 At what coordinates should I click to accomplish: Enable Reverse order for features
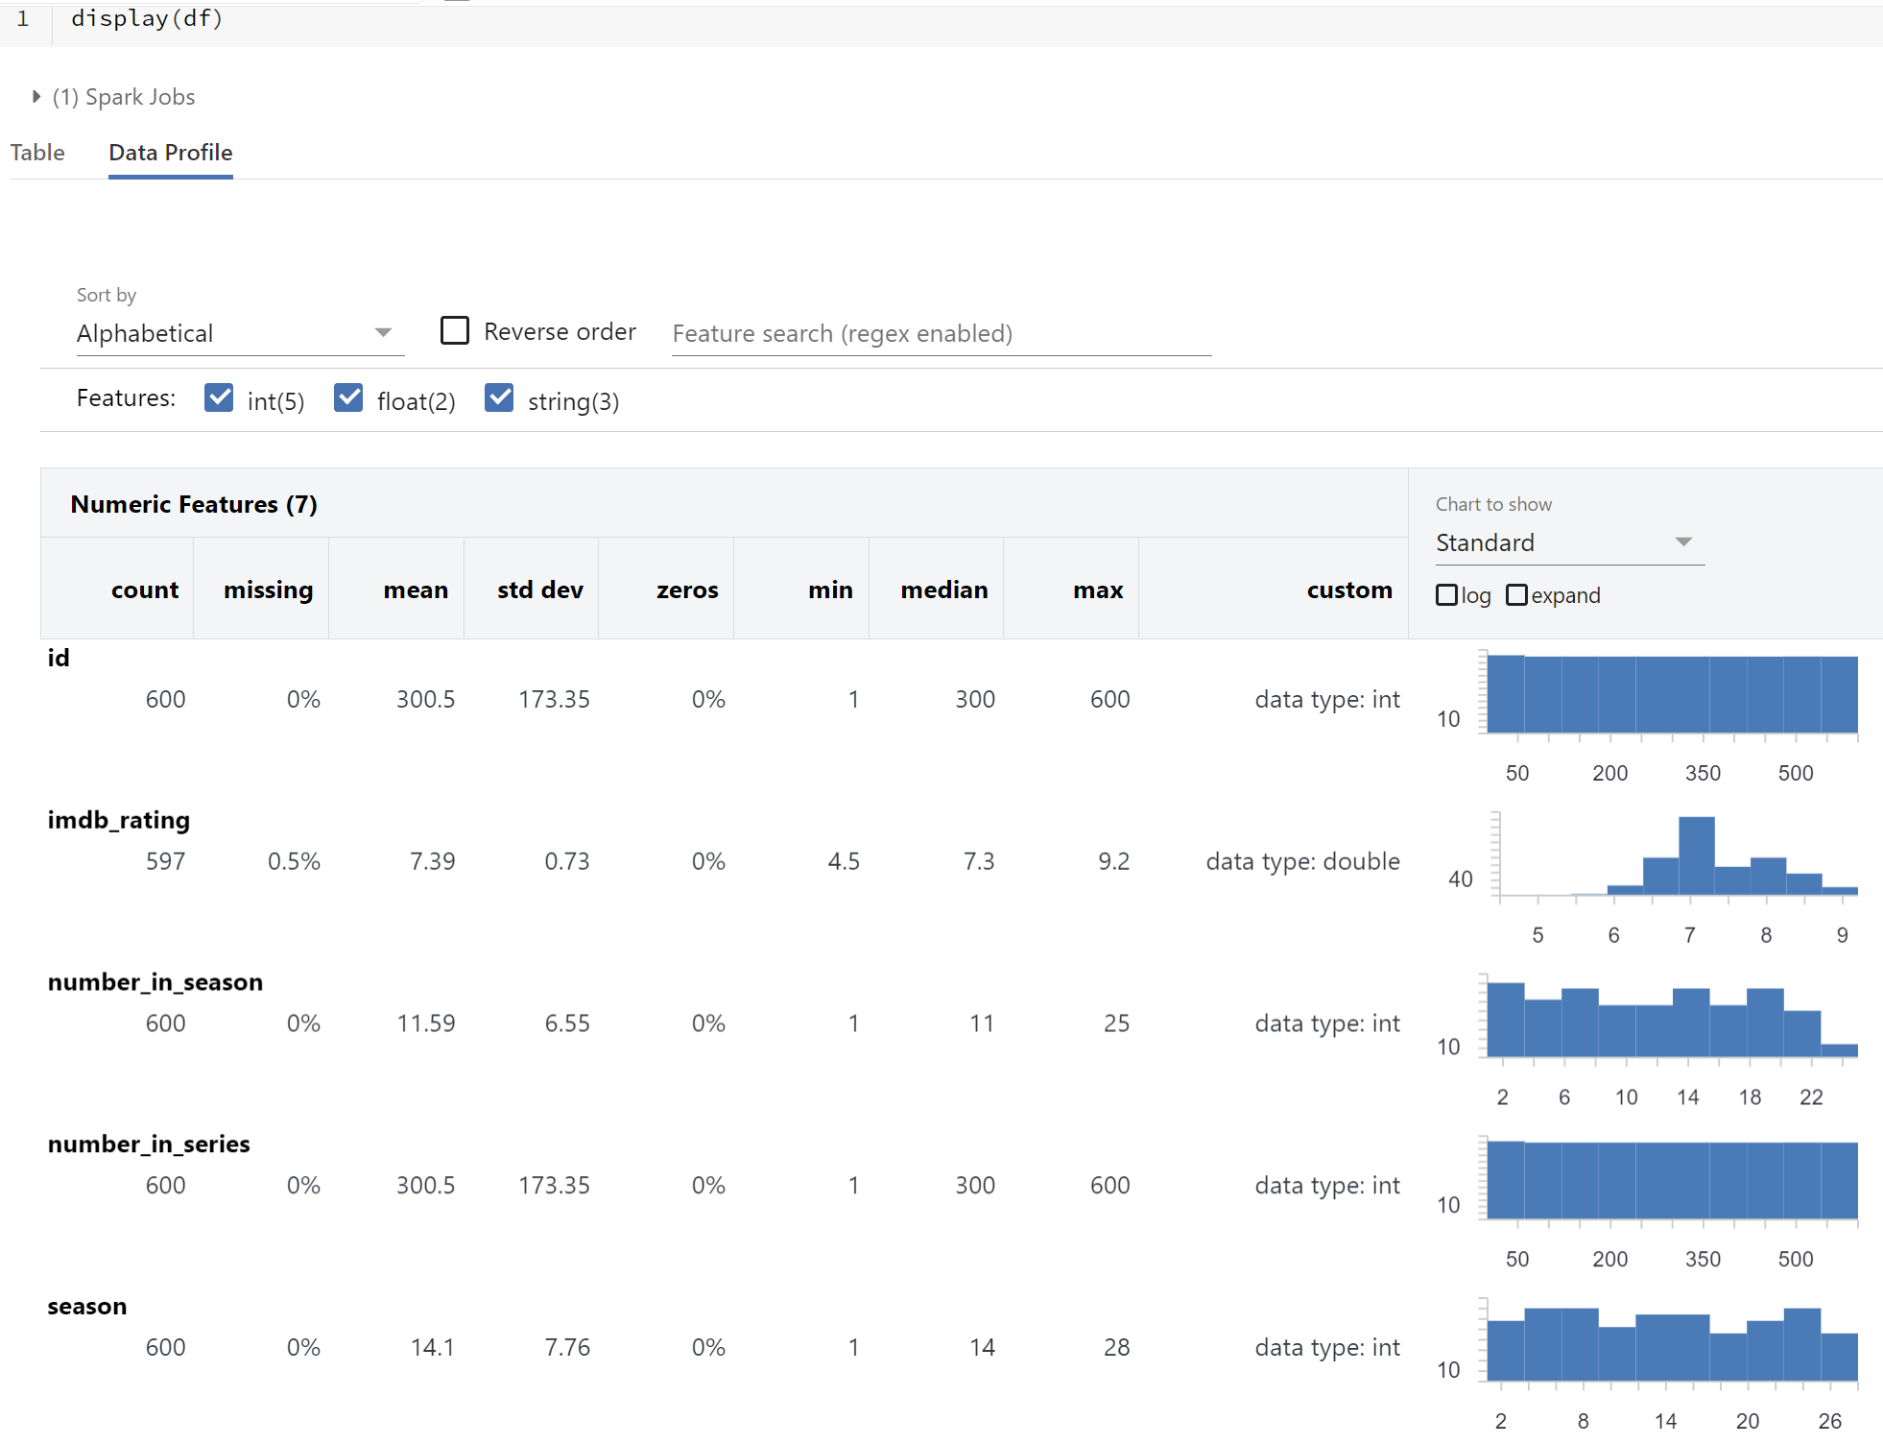coord(453,330)
